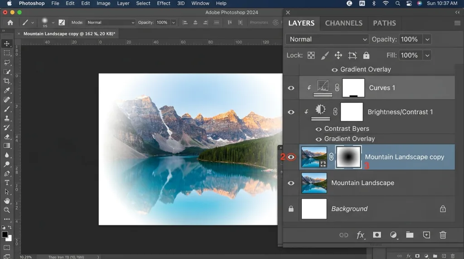Screen dimensions: 464x259
Task: Lock layer position
Action: (x=338, y=55)
